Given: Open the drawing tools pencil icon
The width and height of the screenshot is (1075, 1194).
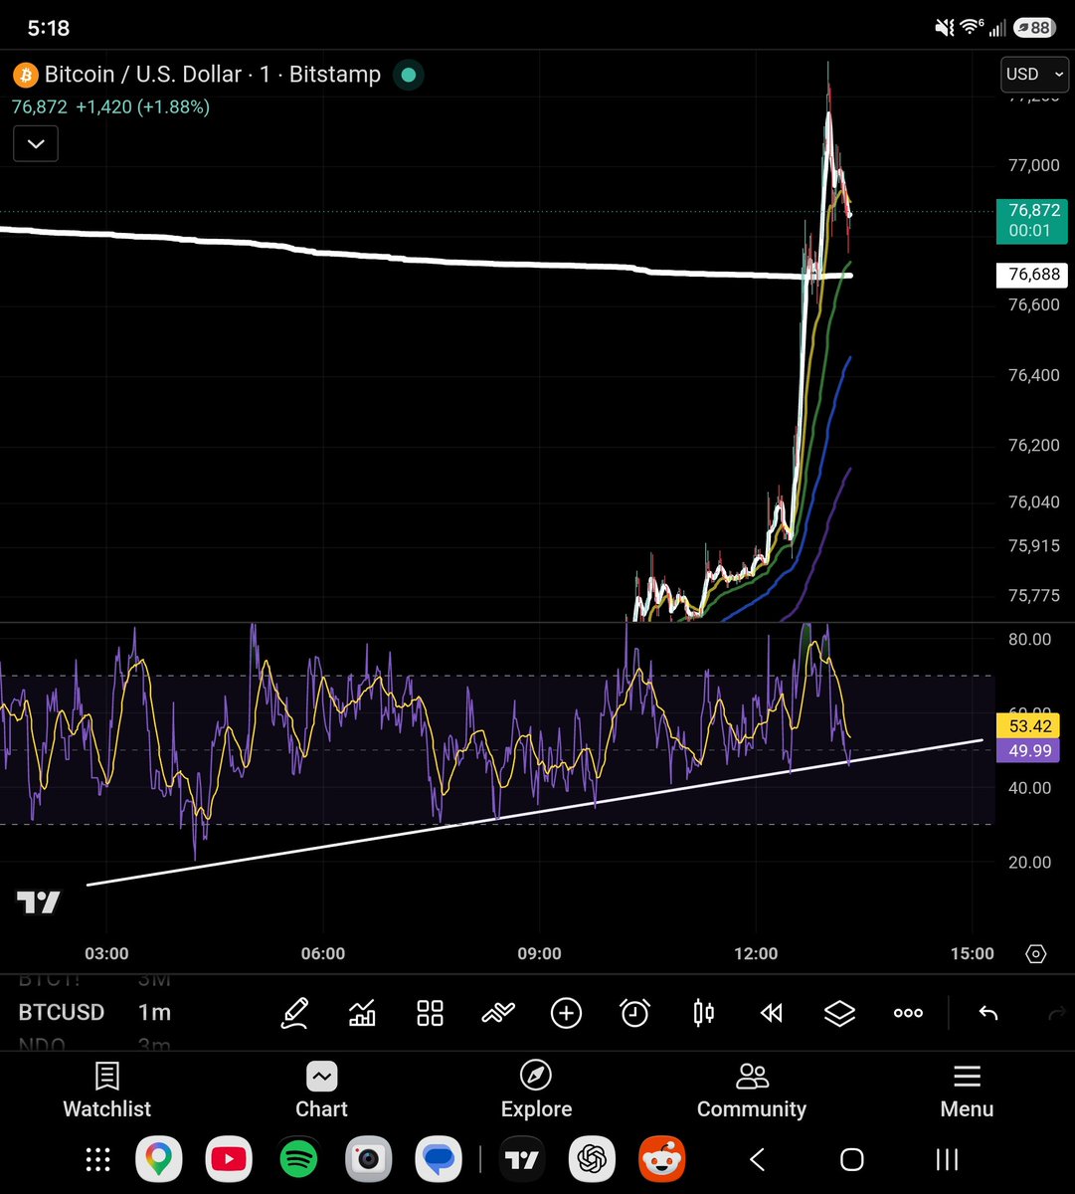Looking at the screenshot, I should (294, 1013).
